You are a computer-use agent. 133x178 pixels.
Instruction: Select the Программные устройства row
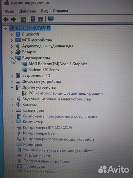pos(46,162)
